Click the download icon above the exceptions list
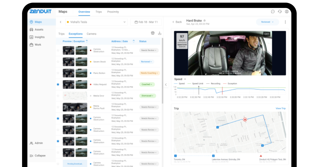Viewport: 319px width, 167px height. (159, 33)
